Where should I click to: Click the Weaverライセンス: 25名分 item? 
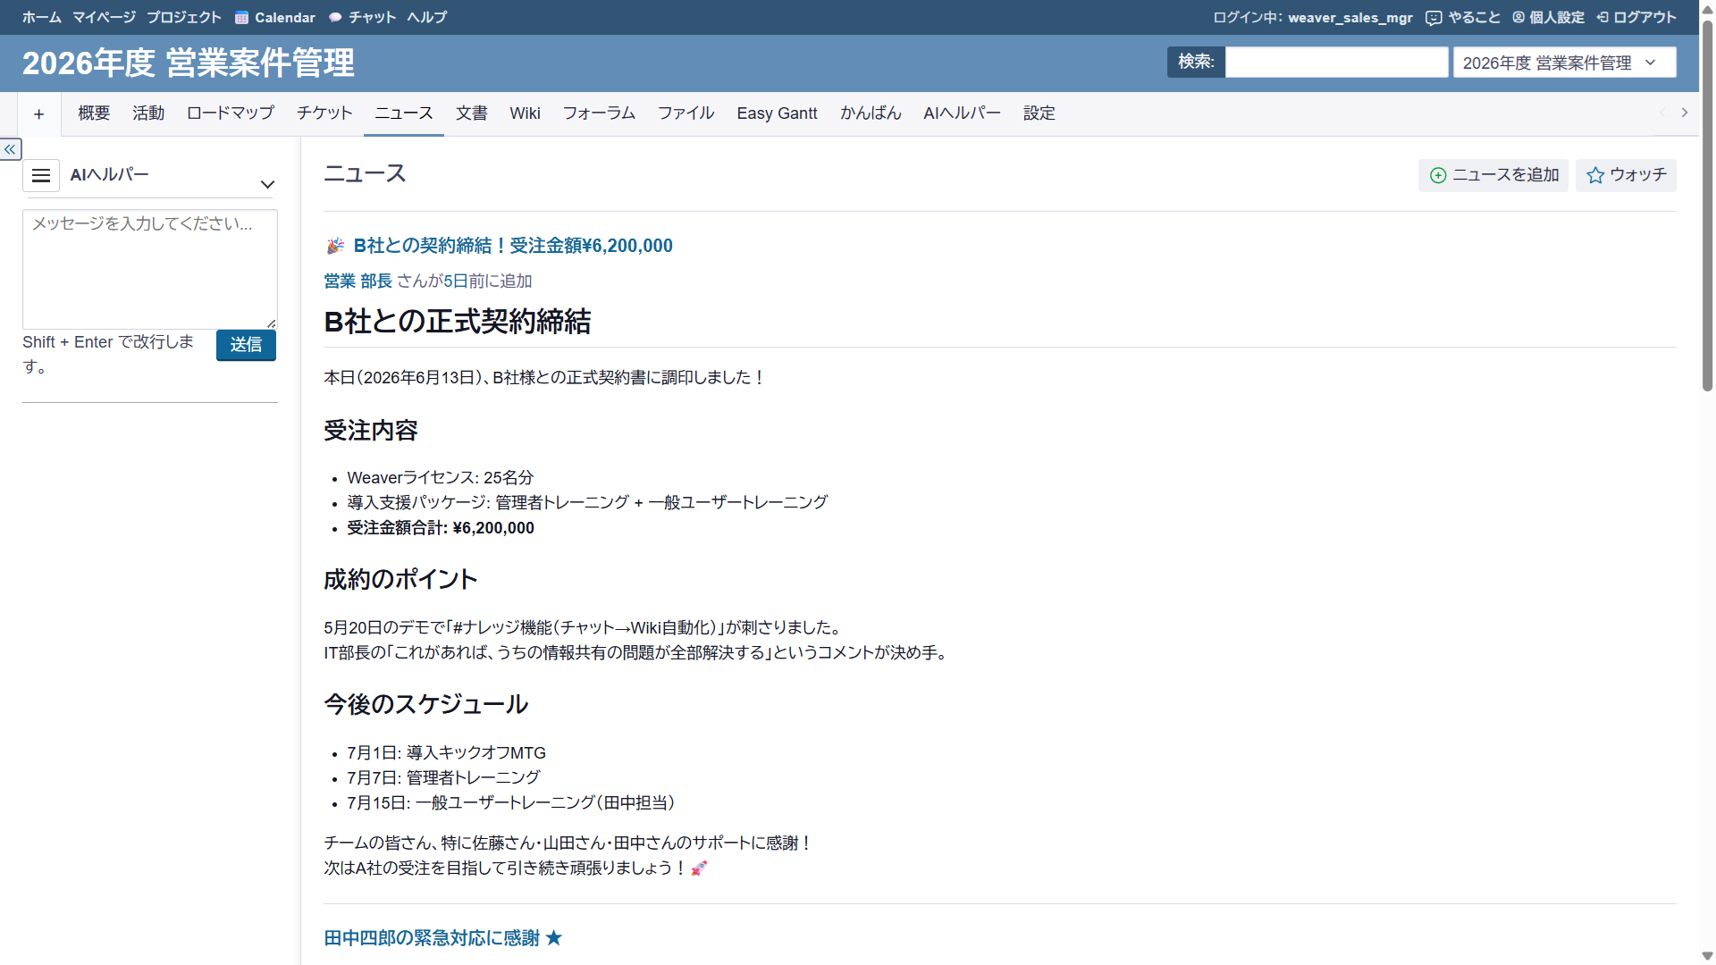(441, 478)
